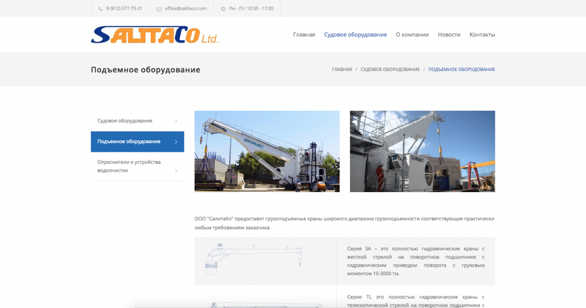Viewport: 586px width, 308px height.
Task: Select sidebar Опреснители и устройства водоочистки
Action: [x=138, y=167]
